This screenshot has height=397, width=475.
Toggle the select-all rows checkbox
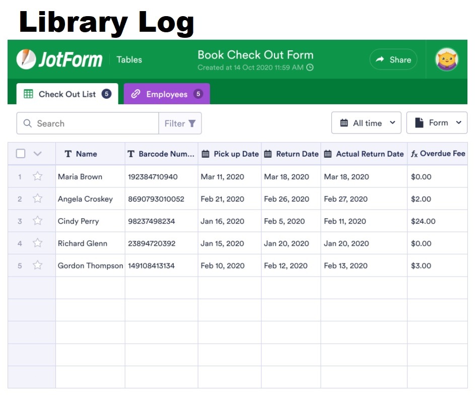coord(21,154)
